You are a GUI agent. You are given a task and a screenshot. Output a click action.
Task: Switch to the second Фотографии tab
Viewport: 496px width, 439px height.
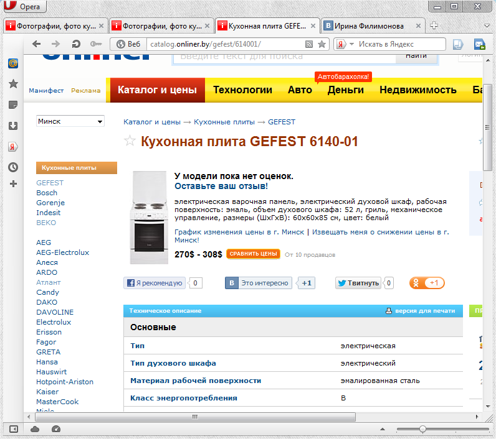pos(162,26)
